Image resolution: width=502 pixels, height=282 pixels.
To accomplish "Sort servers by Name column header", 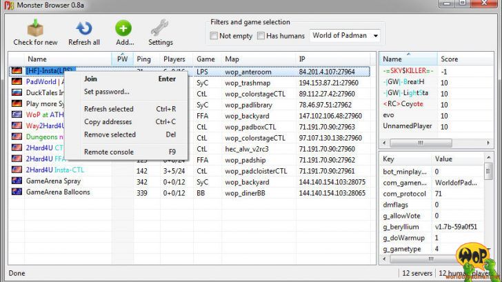I will (x=68, y=59).
